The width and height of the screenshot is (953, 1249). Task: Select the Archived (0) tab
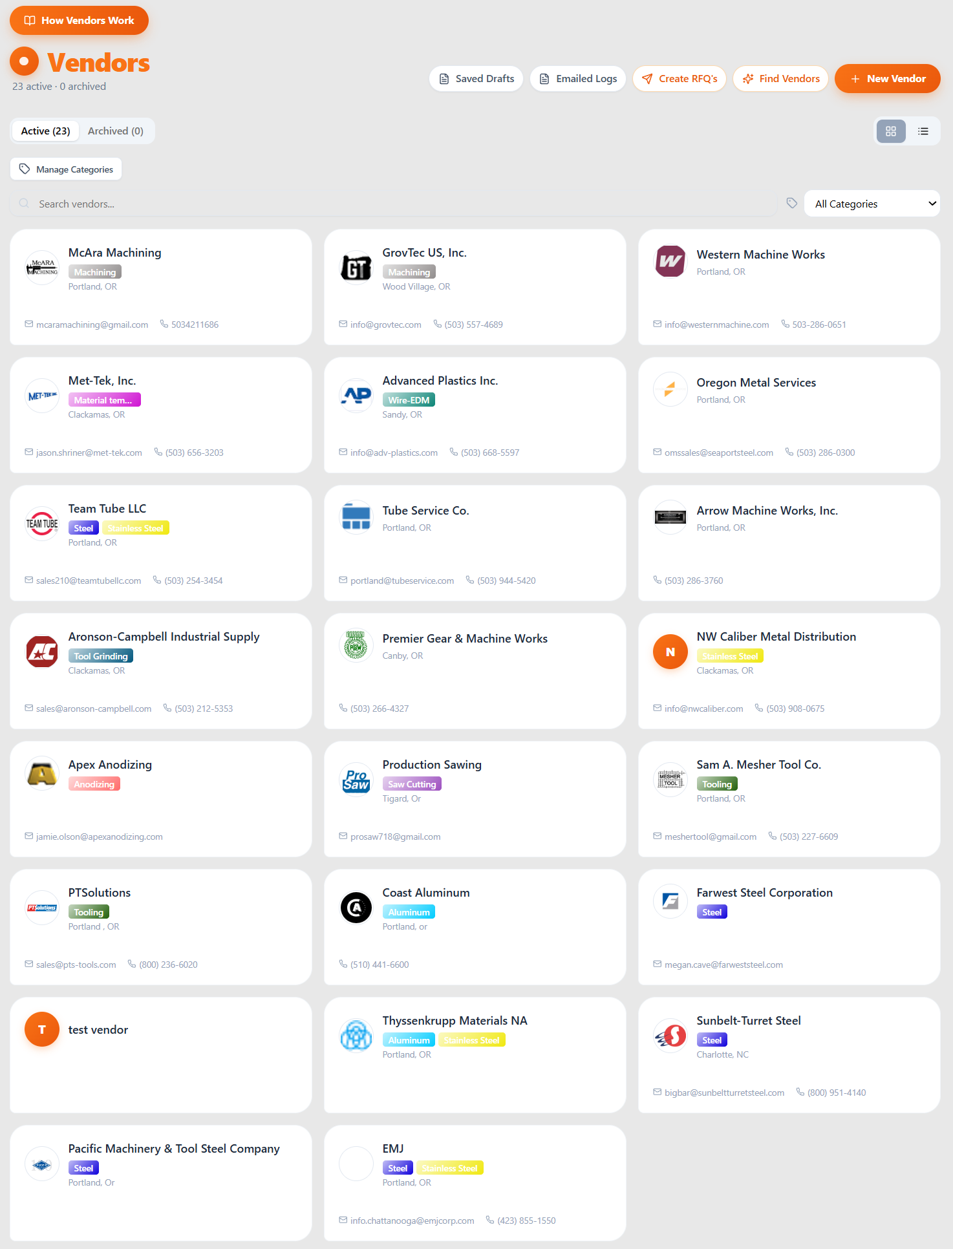coord(116,131)
